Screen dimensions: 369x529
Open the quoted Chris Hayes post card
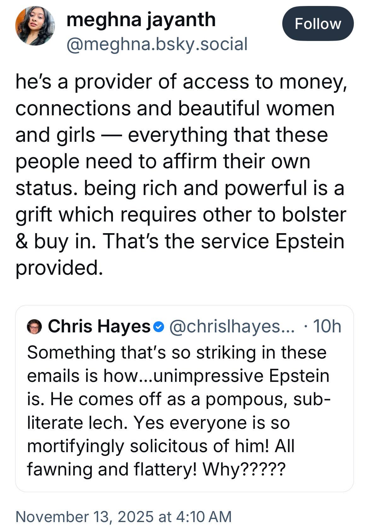tap(184, 410)
